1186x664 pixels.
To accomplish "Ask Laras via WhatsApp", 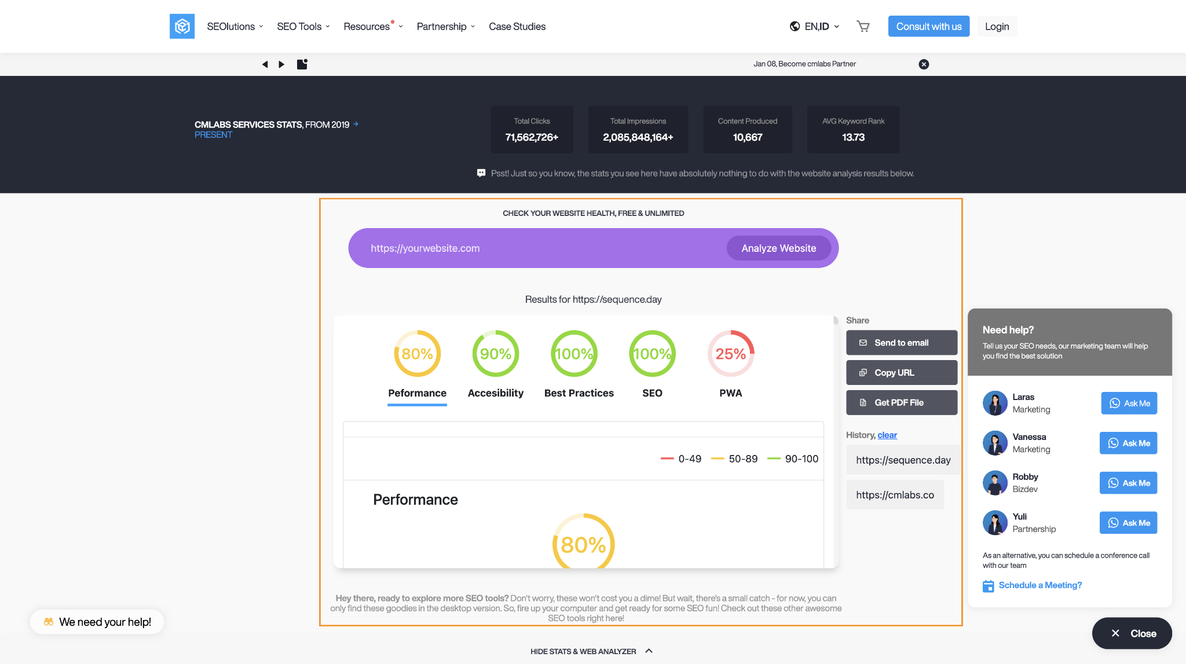I will pyautogui.click(x=1129, y=403).
